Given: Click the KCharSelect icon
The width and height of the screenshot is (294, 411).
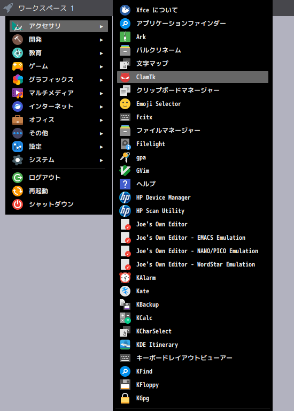Looking at the screenshot, I should (x=125, y=331).
